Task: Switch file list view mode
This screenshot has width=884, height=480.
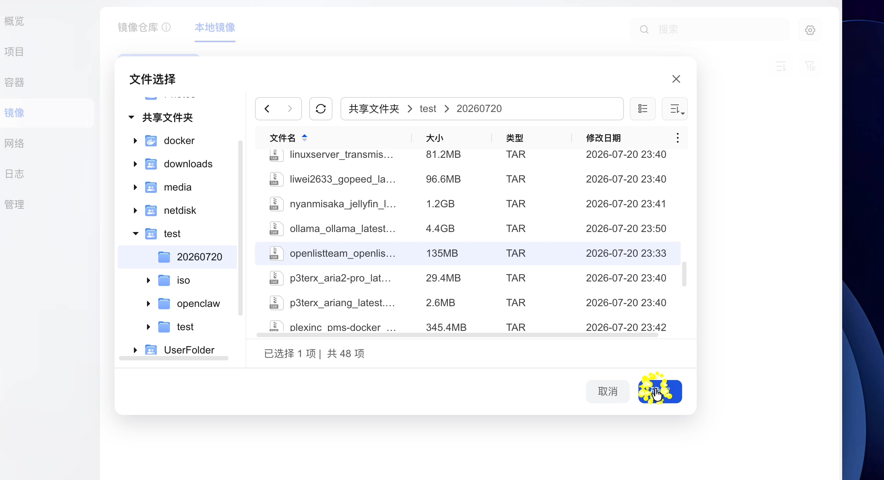Action: coord(643,109)
